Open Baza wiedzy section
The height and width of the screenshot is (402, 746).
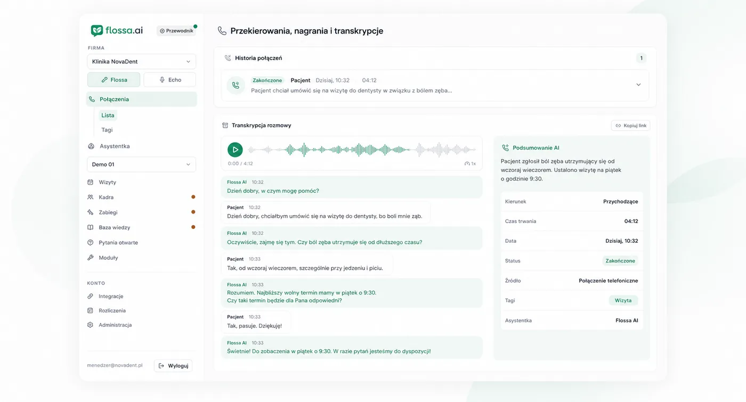[114, 227]
